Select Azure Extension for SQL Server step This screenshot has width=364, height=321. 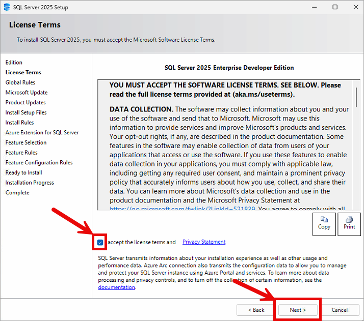coord(42,132)
